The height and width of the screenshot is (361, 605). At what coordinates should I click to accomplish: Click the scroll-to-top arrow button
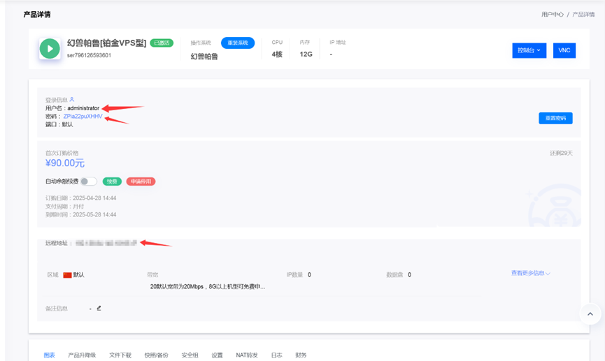tap(590, 314)
